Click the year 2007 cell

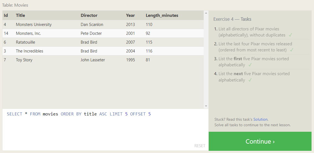[130, 42]
